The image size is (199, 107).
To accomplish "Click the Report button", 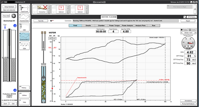I will point(188,21).
